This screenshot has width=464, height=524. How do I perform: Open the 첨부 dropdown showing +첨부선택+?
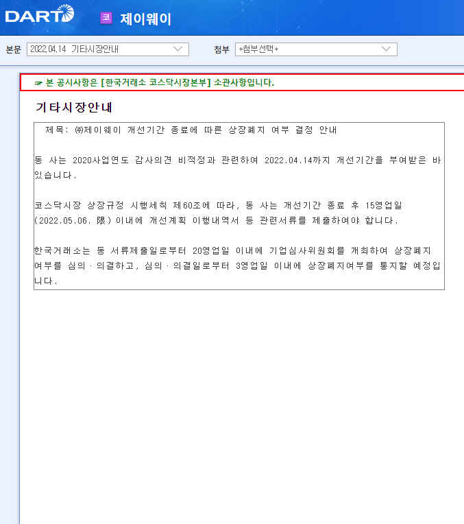316,49
